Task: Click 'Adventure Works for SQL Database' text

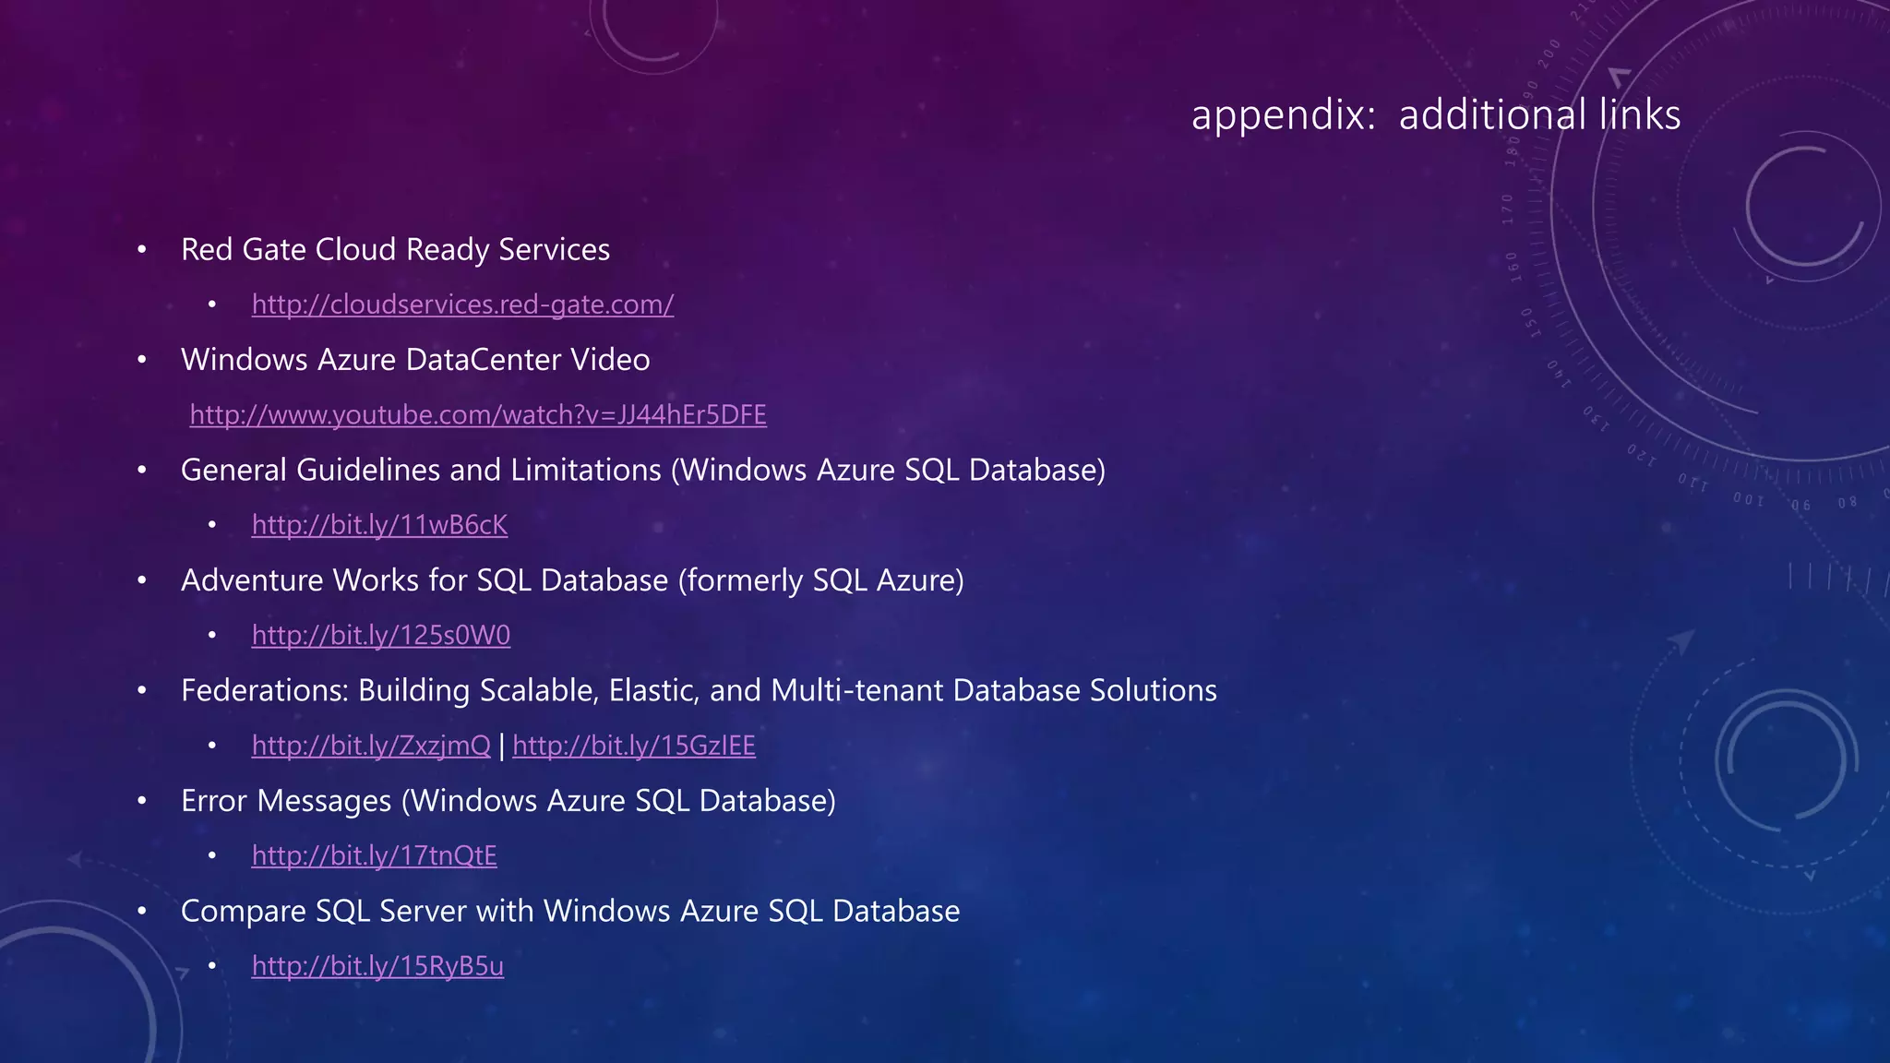Action: click(572, 580)
